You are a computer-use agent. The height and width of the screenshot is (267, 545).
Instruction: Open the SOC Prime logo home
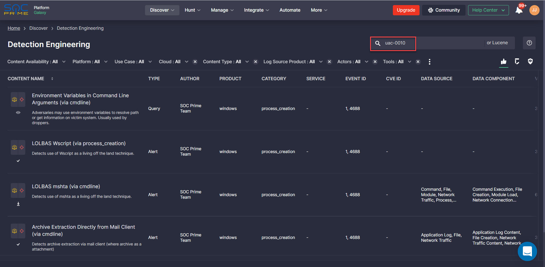click(x=16, y=10)
